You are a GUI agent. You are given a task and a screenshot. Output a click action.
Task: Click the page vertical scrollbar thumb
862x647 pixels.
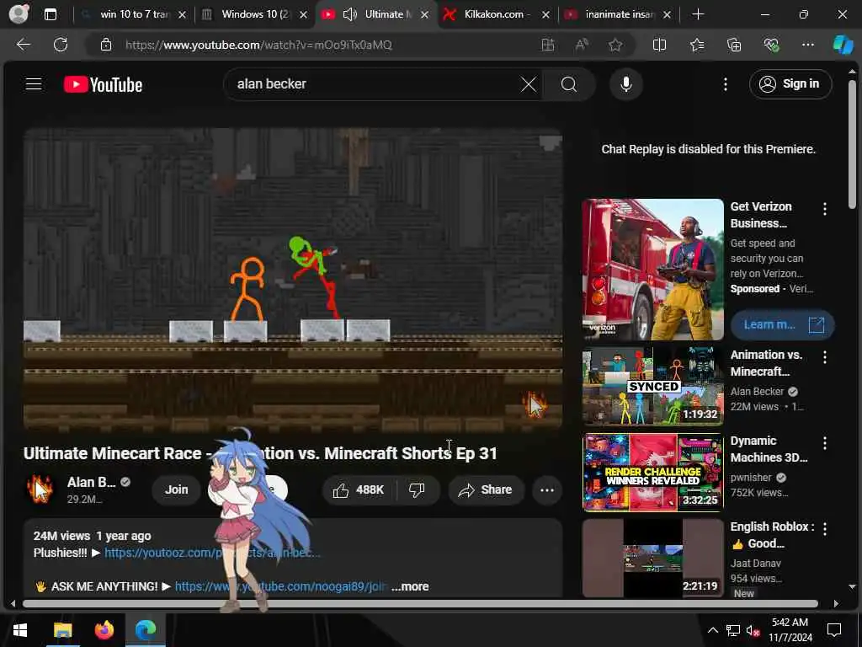(852, 144)
